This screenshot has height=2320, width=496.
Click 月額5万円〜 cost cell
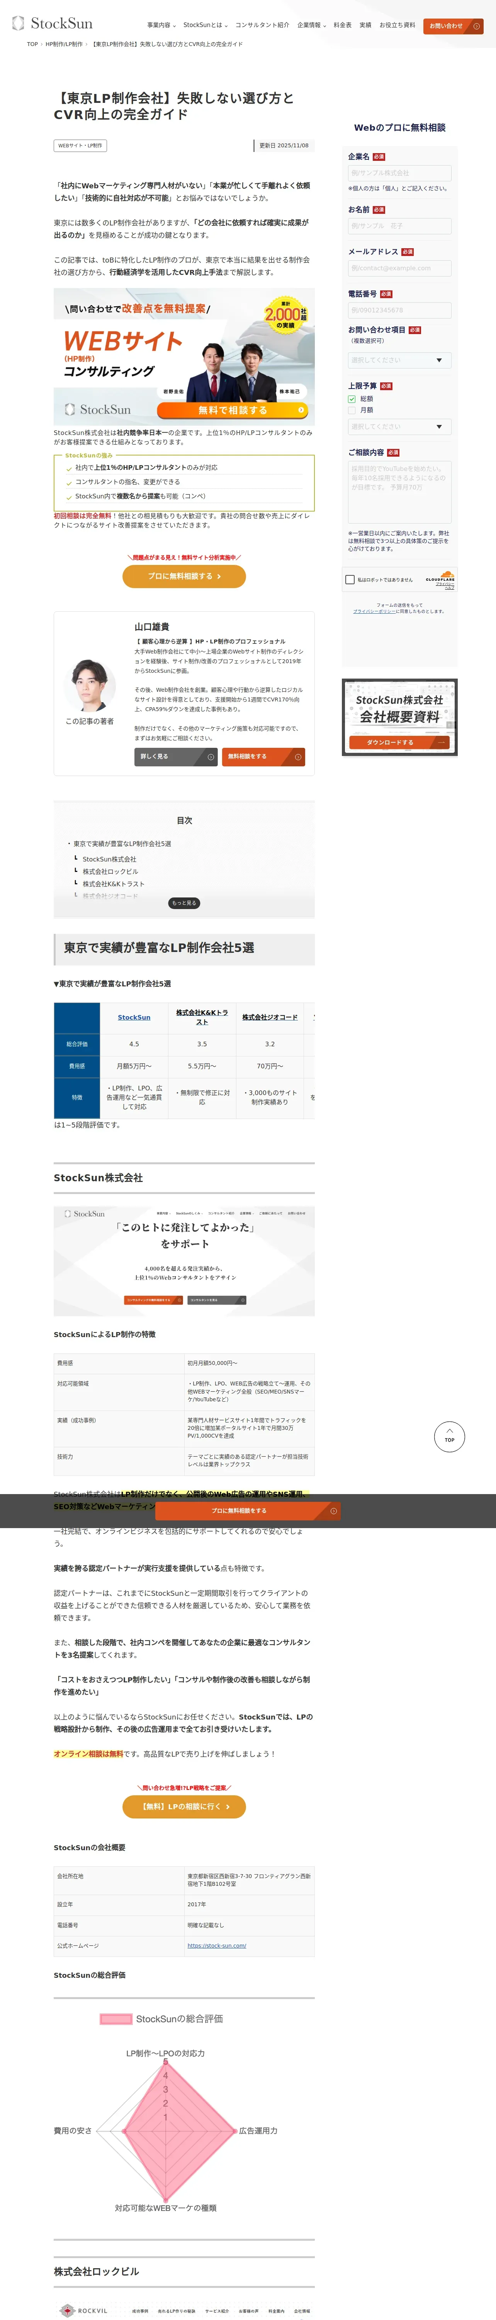(x=134, y=1066)
